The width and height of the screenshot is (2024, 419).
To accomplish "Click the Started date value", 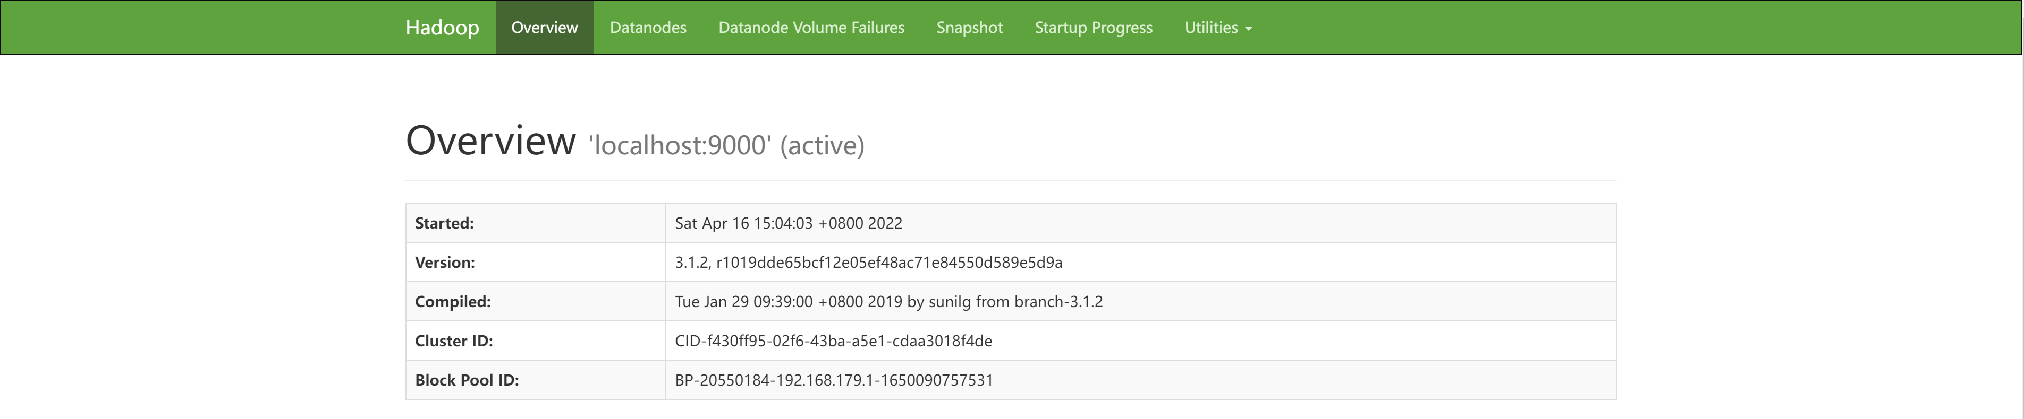I will tap(788, 223).
